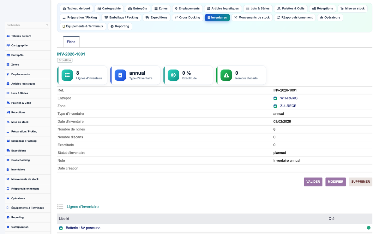Click the icon beside WH-PARIS link
Image resolution: width=379 pixels, height=234 pixels.
(275, 98)
